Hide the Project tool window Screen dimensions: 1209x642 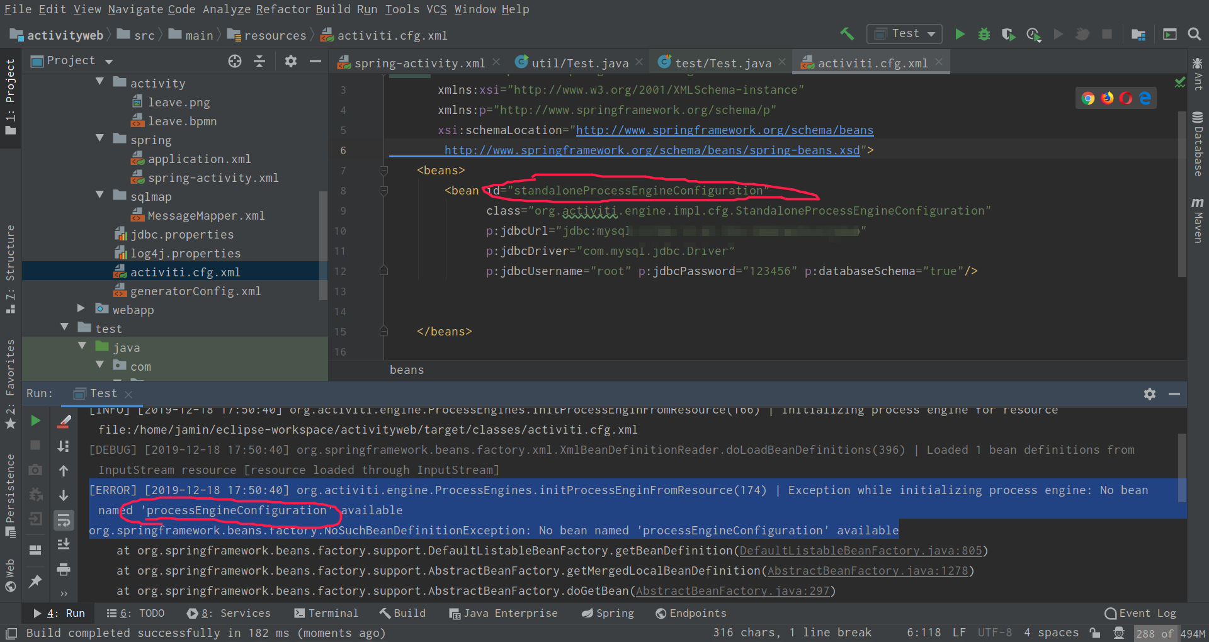pyautogui.click(x=315, y=61)
